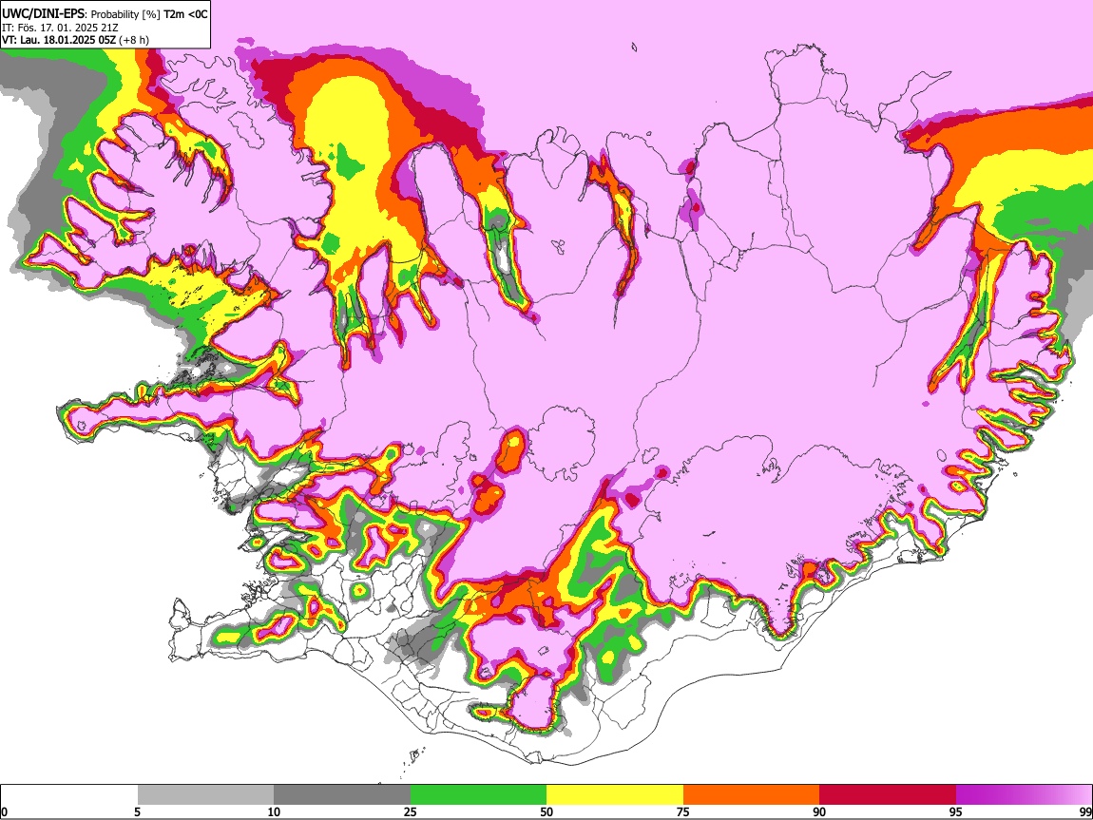Image resolution: width=1093 pixels, height=820 pixels.
Task: Click the legend value label '10'
Action: [x=274, y=812]
